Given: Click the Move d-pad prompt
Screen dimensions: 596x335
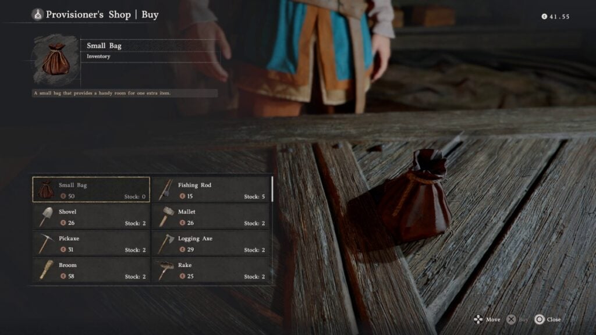Looking at the screenshot, I should [x=487, y=319].
